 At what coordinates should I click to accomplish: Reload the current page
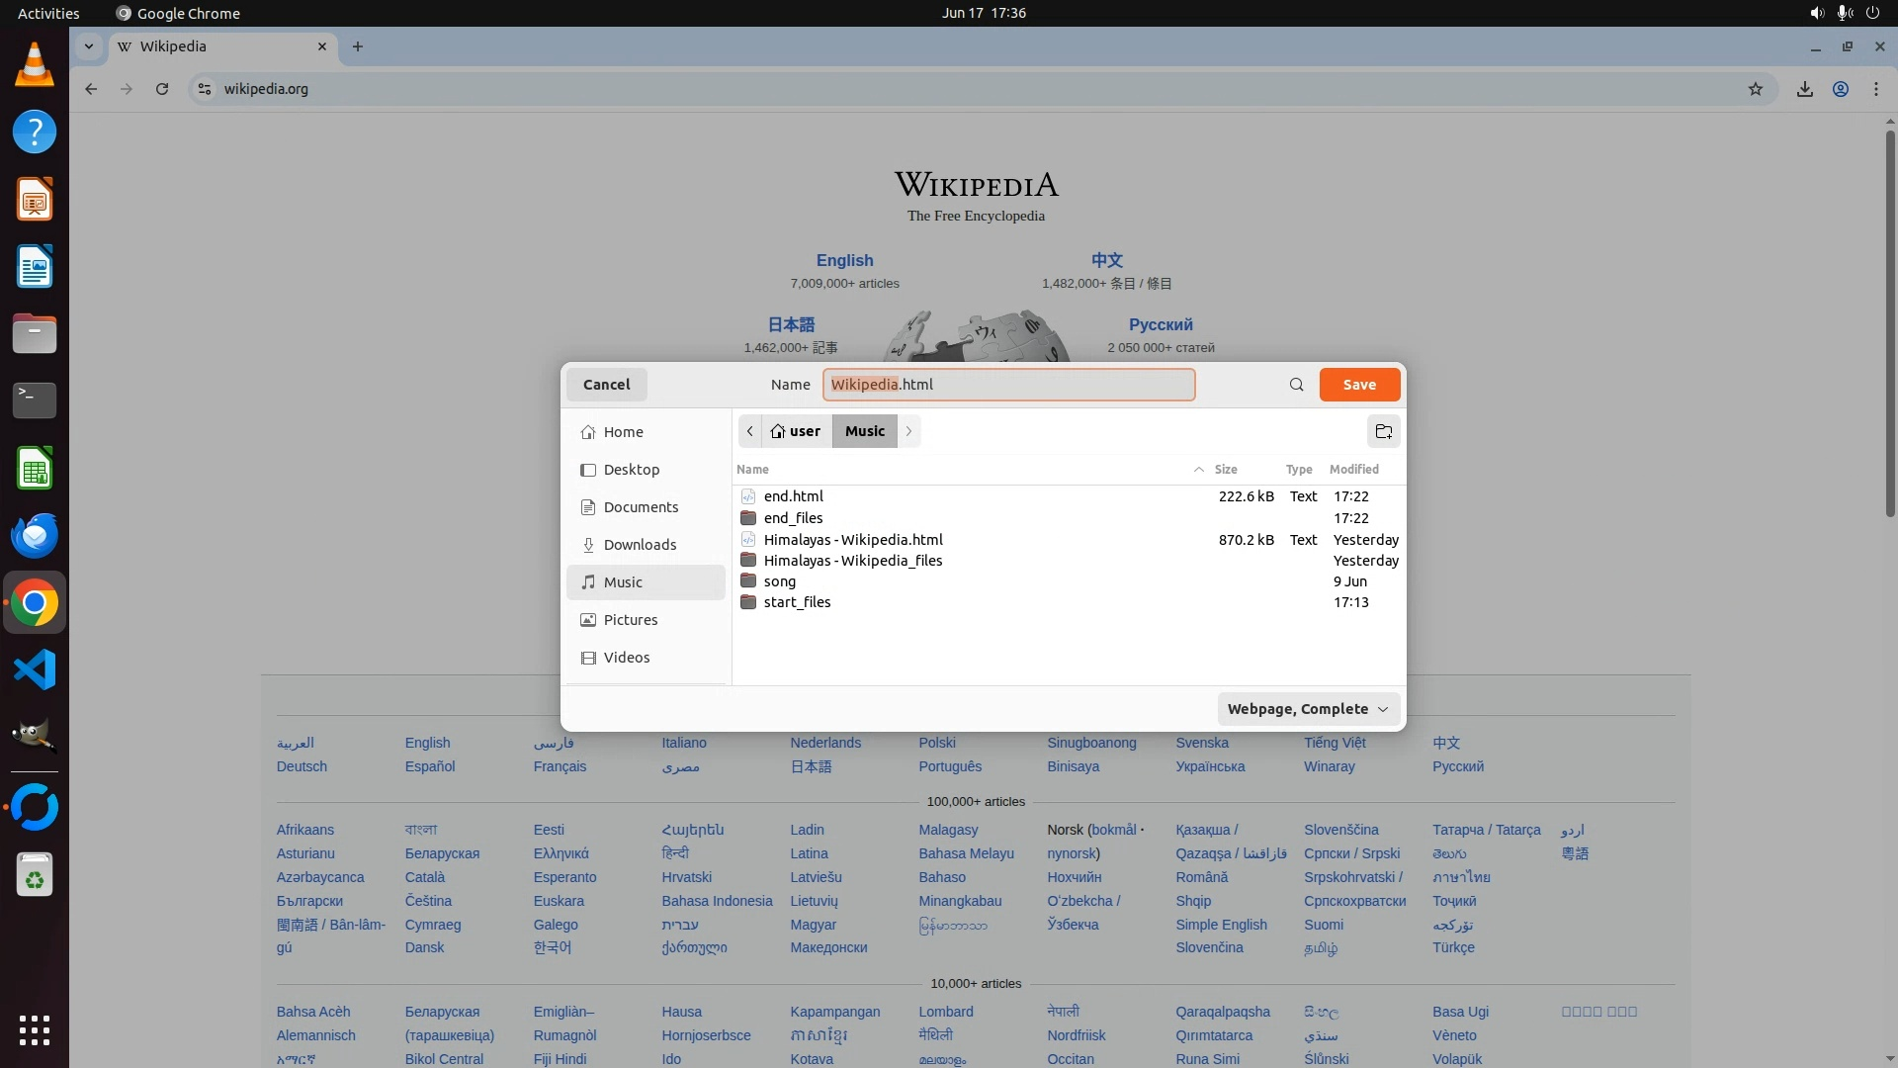(x=162, y=89)
